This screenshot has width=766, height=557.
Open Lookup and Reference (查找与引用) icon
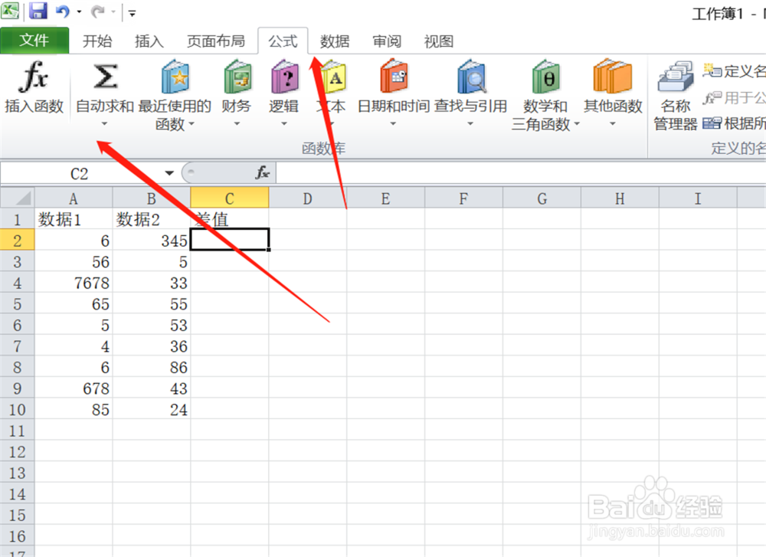471,77
